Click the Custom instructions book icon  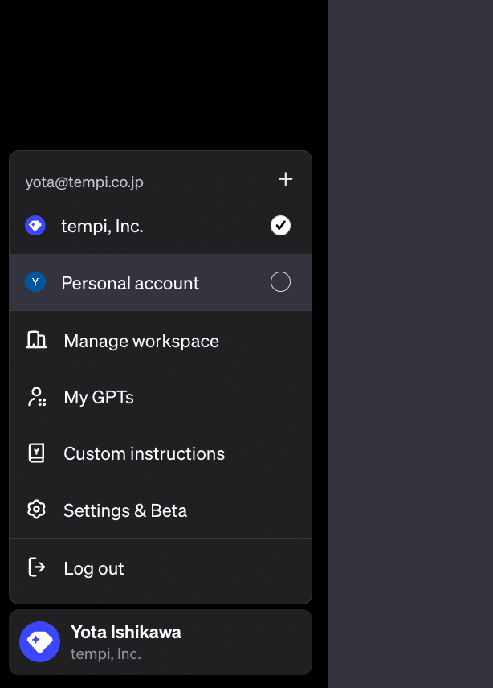(x=36, y=453)
